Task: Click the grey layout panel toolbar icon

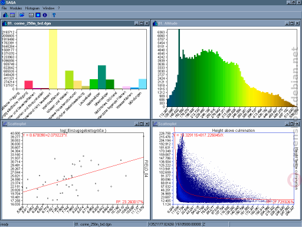Action: [x=31, y=15]
